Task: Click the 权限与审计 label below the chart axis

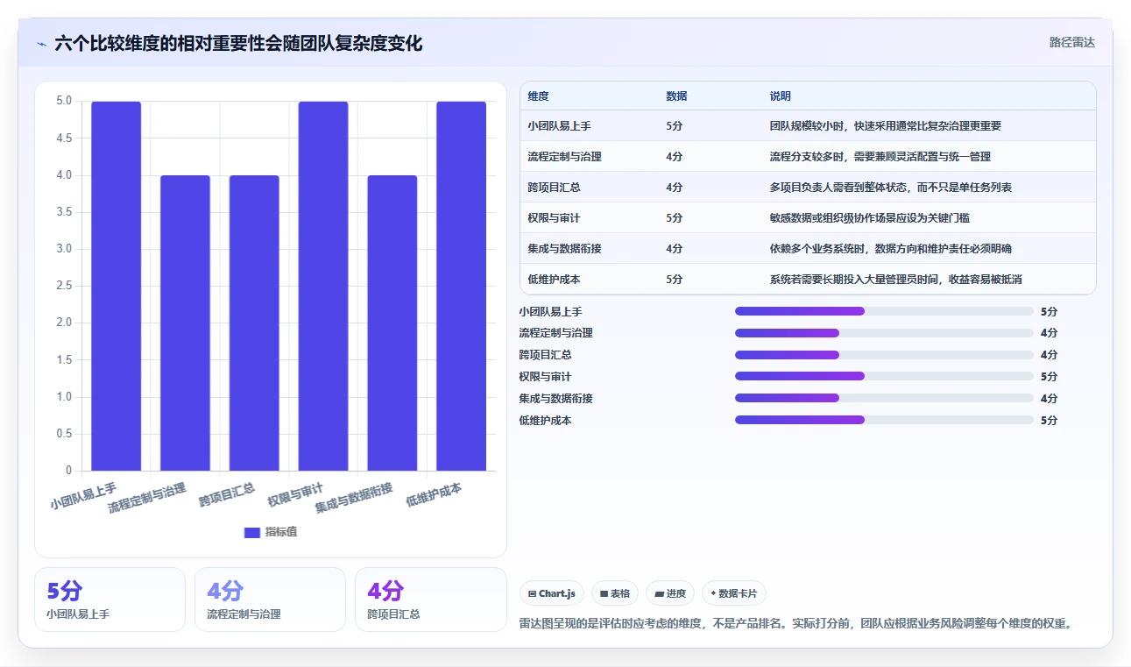Action: click(296, 495)
